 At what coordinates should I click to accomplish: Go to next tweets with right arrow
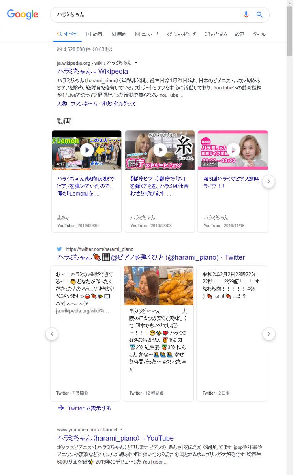tap(269, 334)
